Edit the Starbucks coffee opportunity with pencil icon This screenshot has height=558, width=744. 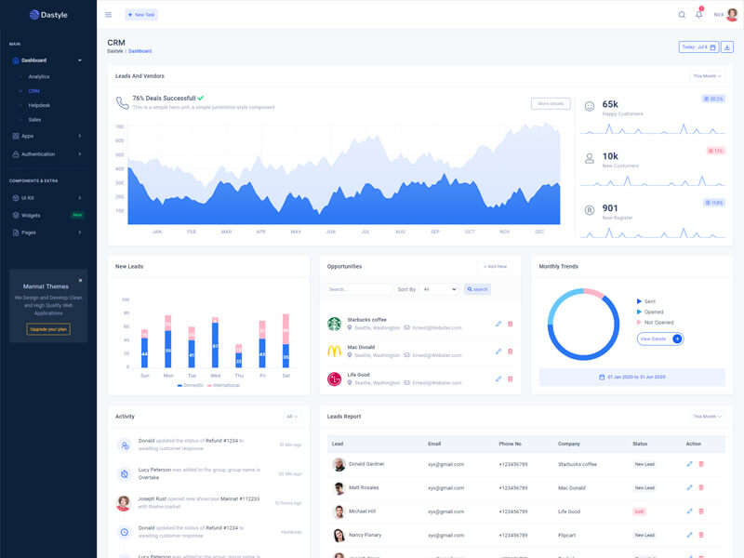coord(498,324)
